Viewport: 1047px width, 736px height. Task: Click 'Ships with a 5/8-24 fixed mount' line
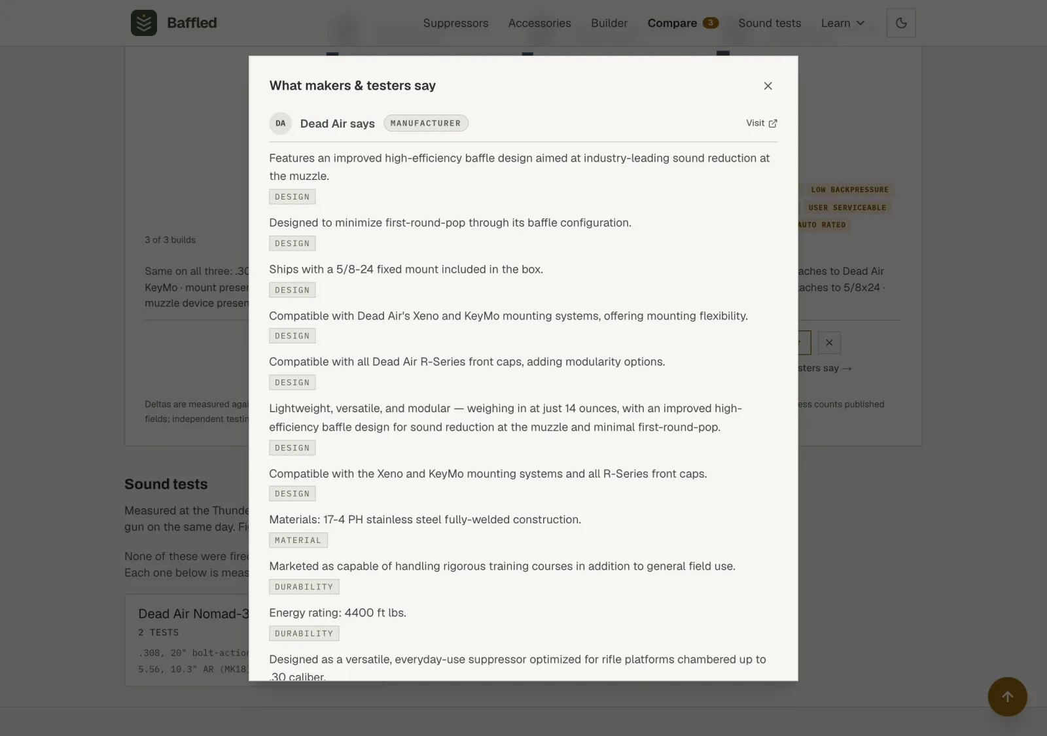[406, 270]
